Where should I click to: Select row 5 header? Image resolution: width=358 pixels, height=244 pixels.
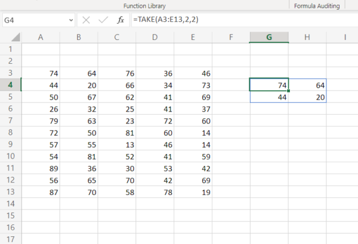tap(11, 97)
